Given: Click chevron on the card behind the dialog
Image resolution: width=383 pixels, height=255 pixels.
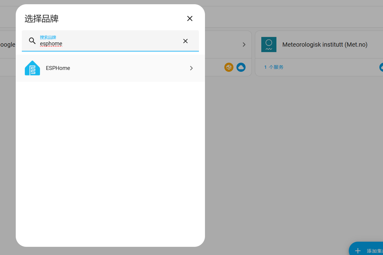Looking at the screenshot, I should point(244,45).
